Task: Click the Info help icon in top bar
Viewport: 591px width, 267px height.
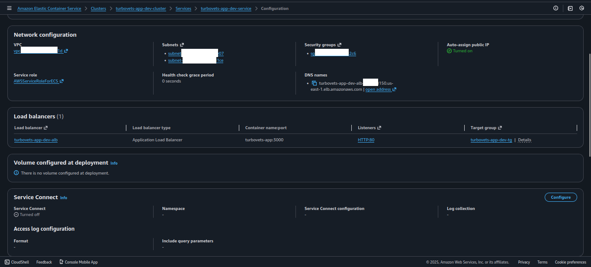Action: pyautogui.click(x=556, y=8)
